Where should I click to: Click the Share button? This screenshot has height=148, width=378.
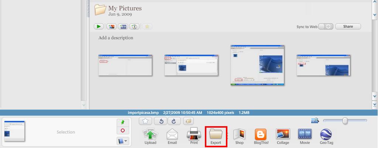tap(348, 27)
